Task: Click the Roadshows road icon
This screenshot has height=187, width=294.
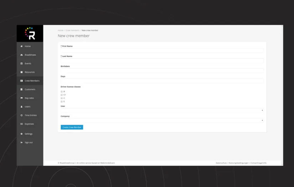Action: point(21,55)
